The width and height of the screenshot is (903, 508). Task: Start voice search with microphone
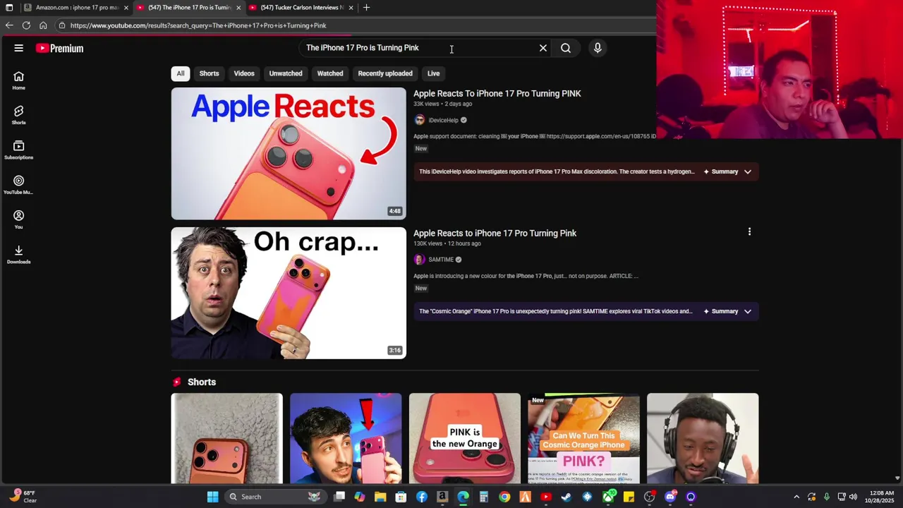[x=598, y=48]
